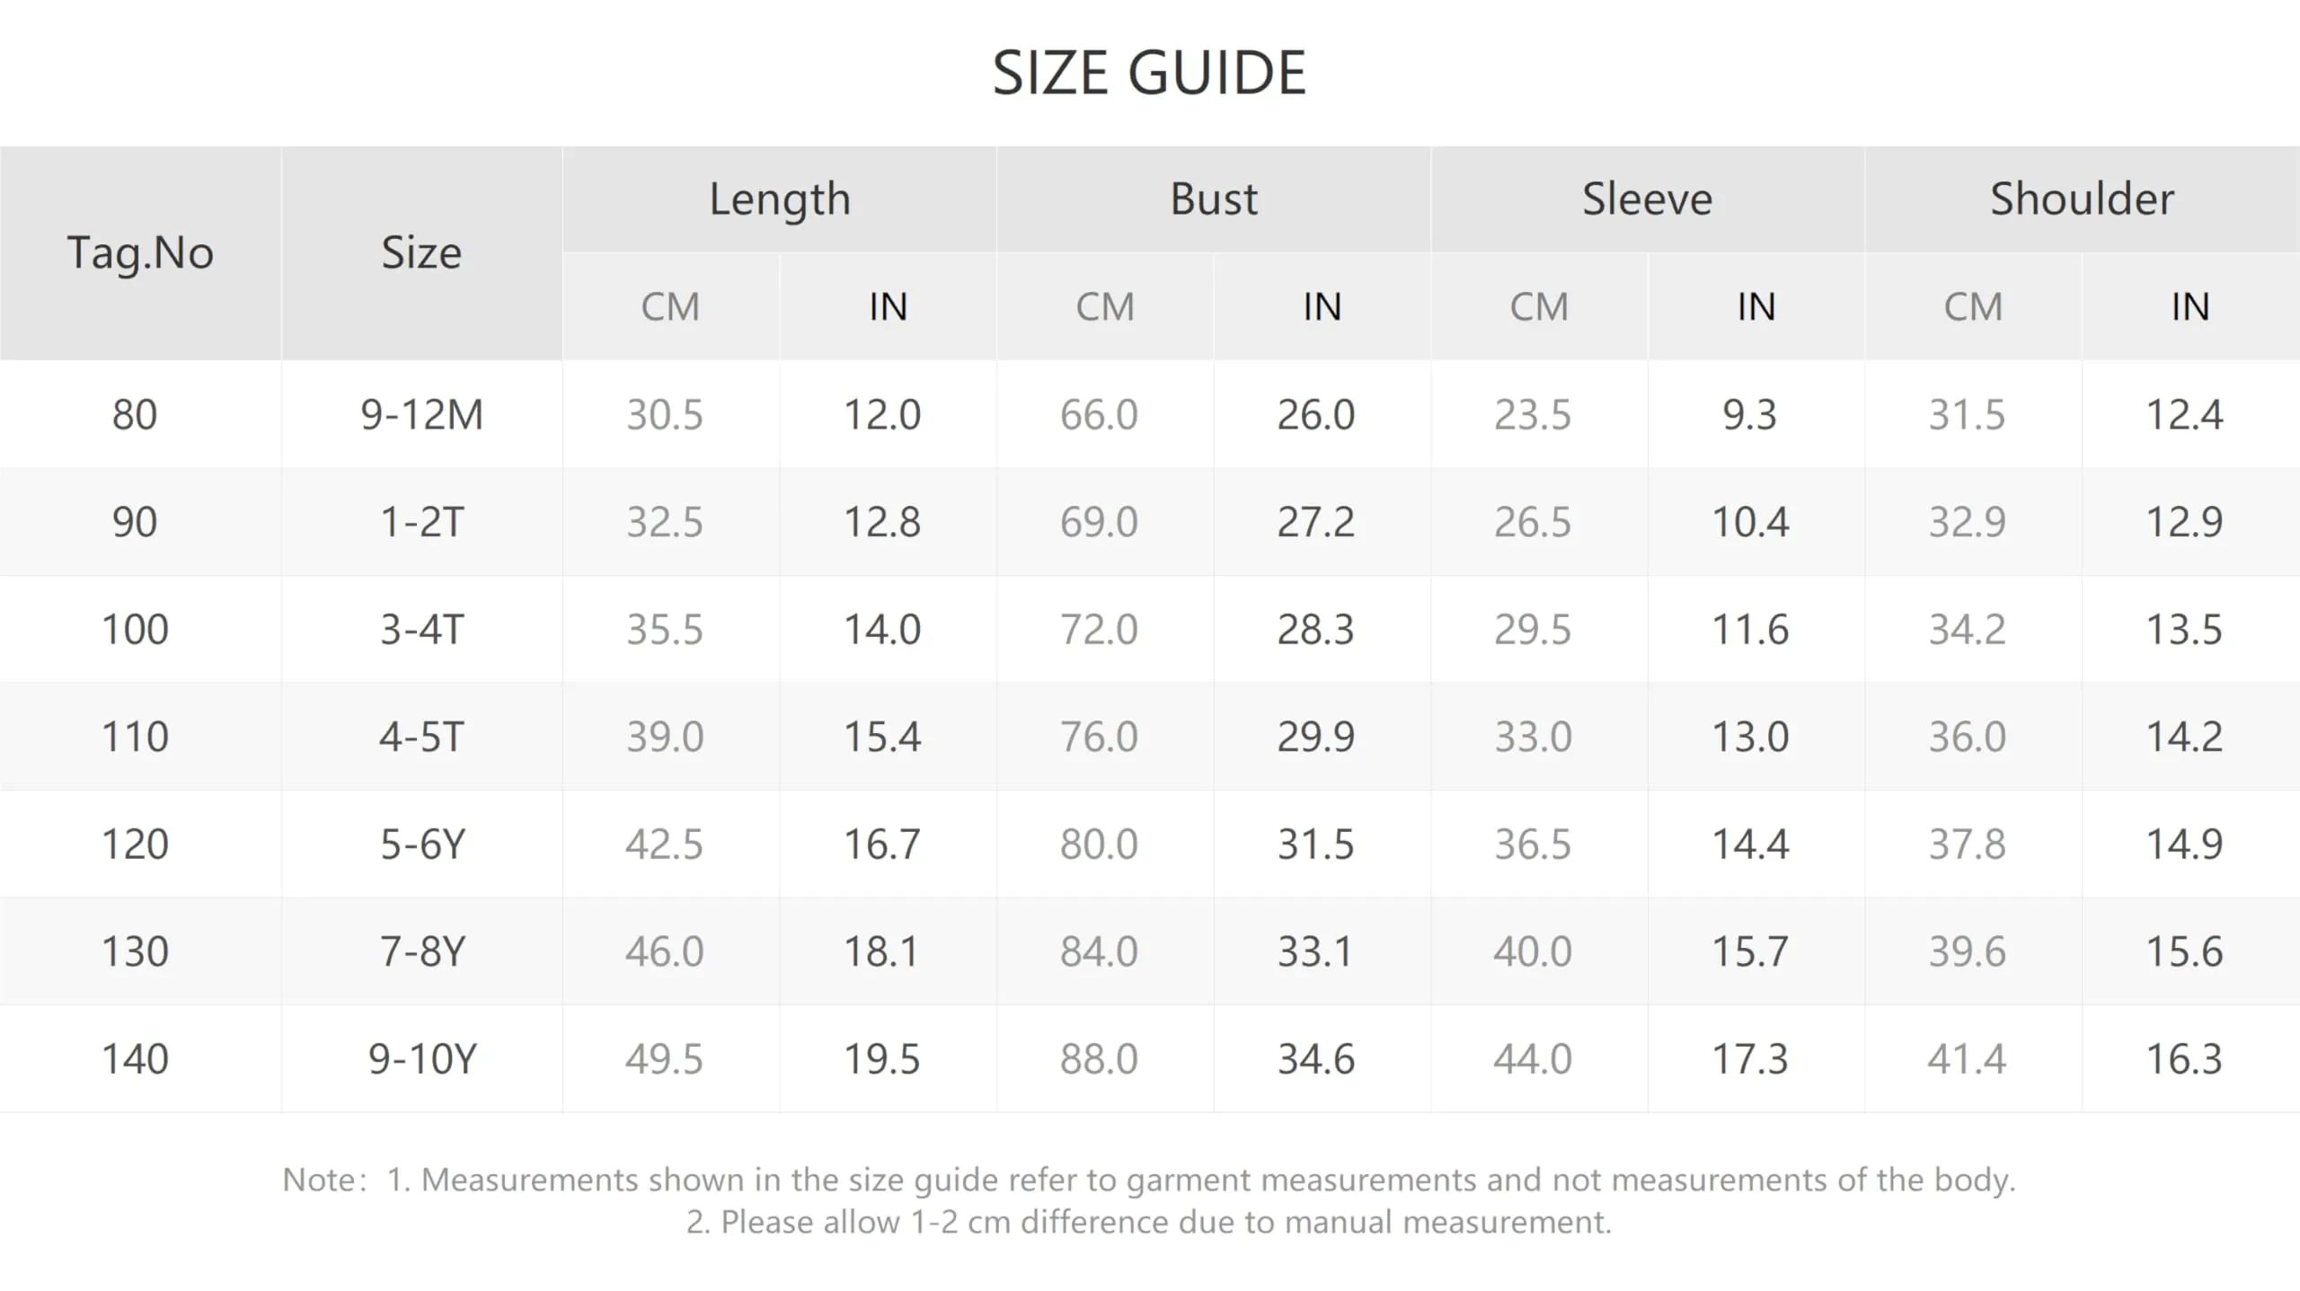Click shoulder value 34.2 cm
2300x1291 pixels.
click(1968, 629)
